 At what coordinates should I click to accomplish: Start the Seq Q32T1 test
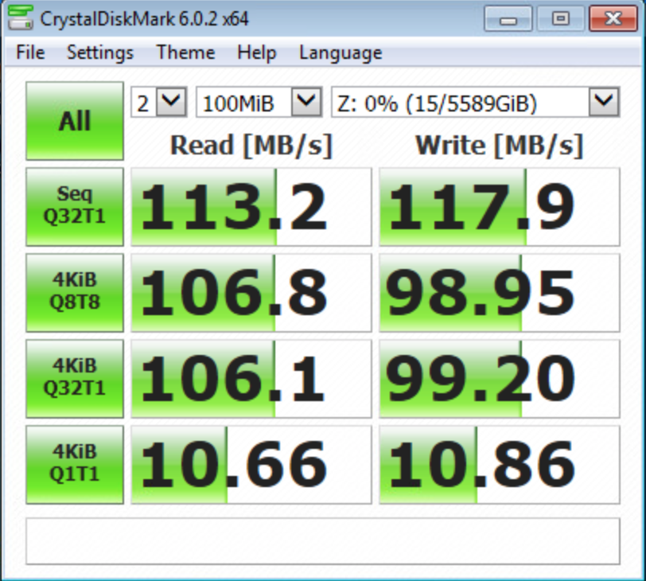75,207
